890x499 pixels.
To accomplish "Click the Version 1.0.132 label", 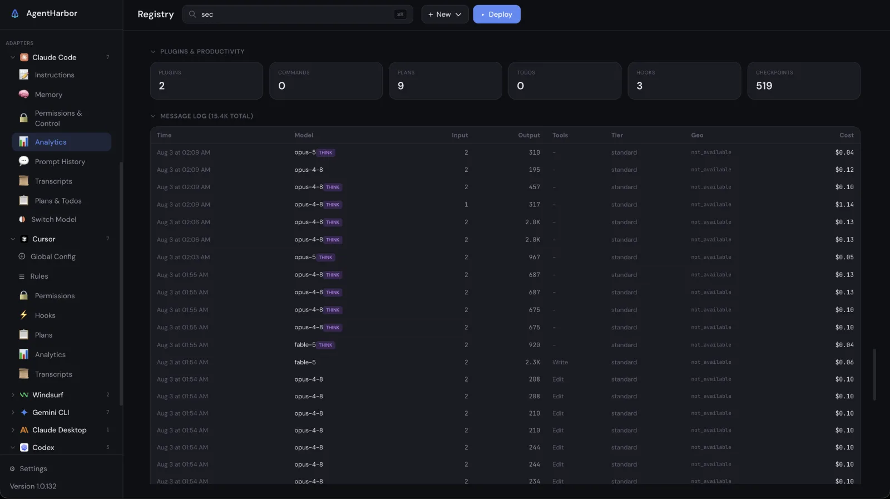I will pos(33,486).
